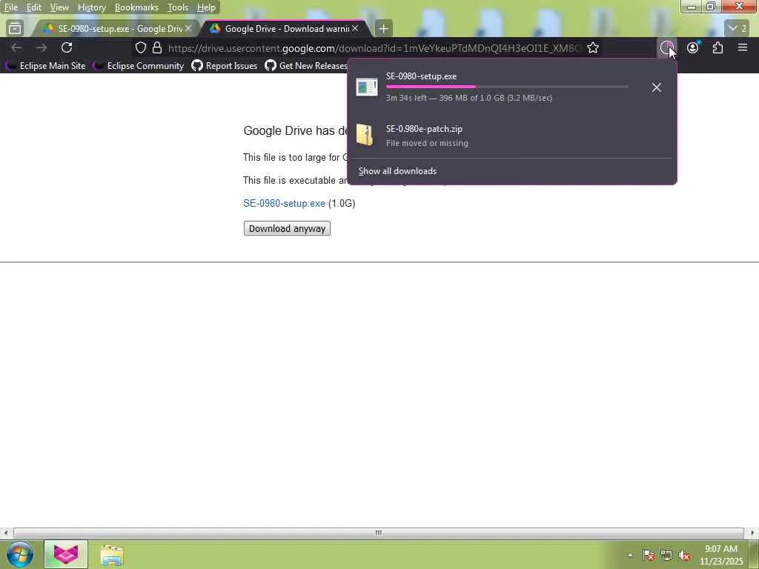Open the Edit menu

(x=33, y=7)
